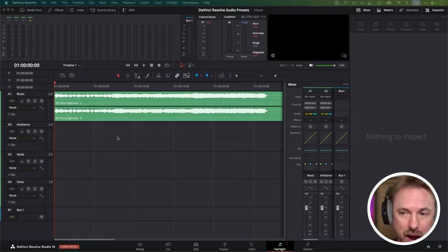Reset loudness metering
448x252 pixels.
244,56
